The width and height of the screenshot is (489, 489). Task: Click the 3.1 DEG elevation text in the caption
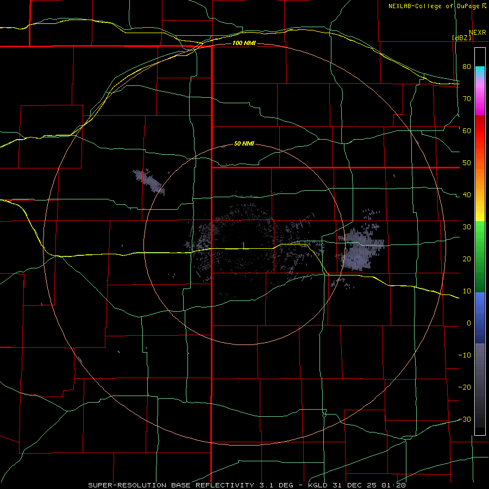point(276,485)
